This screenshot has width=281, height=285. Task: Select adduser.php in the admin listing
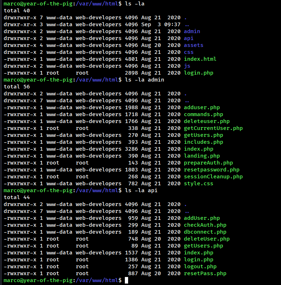(202, 107)
